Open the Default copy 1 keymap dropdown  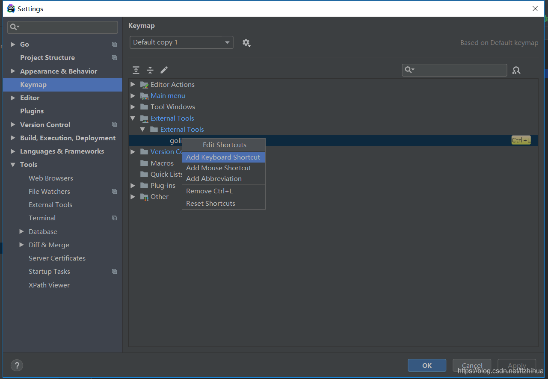181,42
